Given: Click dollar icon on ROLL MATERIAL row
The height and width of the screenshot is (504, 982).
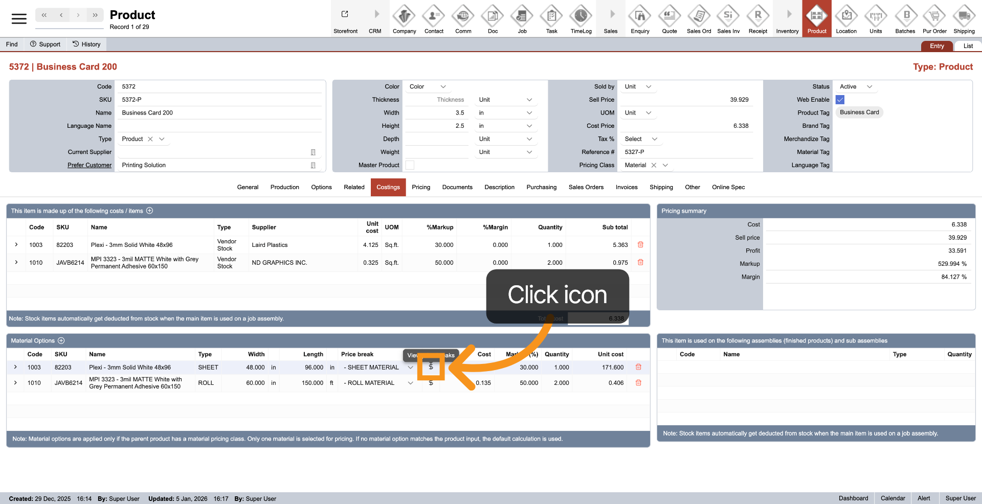Looking at the screenshot, I should click(431, 383).
